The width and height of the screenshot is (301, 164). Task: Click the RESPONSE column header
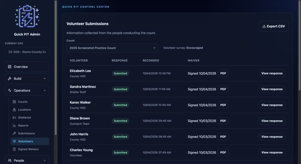click(120, 60)
